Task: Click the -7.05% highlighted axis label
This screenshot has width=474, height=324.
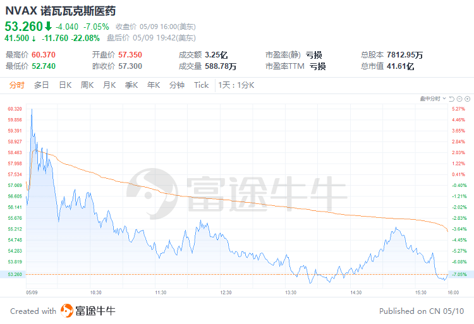Action: pyautogui.click(x=459, y=274)
